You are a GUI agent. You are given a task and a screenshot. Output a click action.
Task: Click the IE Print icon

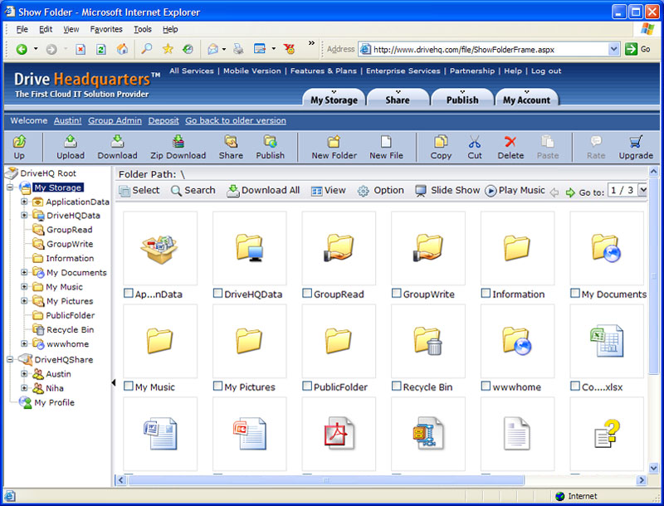click(238, 49)
